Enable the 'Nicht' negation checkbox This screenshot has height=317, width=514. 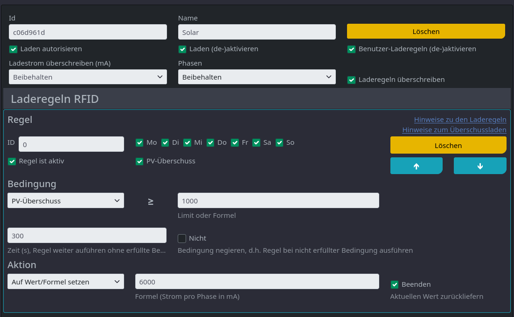(x=182, y=238)
